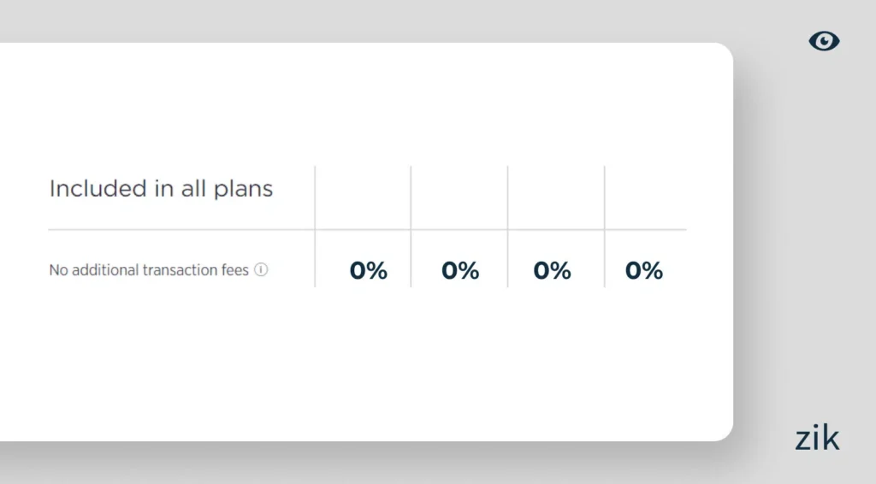The image size is (876, 484).
Task: Click blank white card area below the table
Action: pyautogui.click(x=368, y=368)
